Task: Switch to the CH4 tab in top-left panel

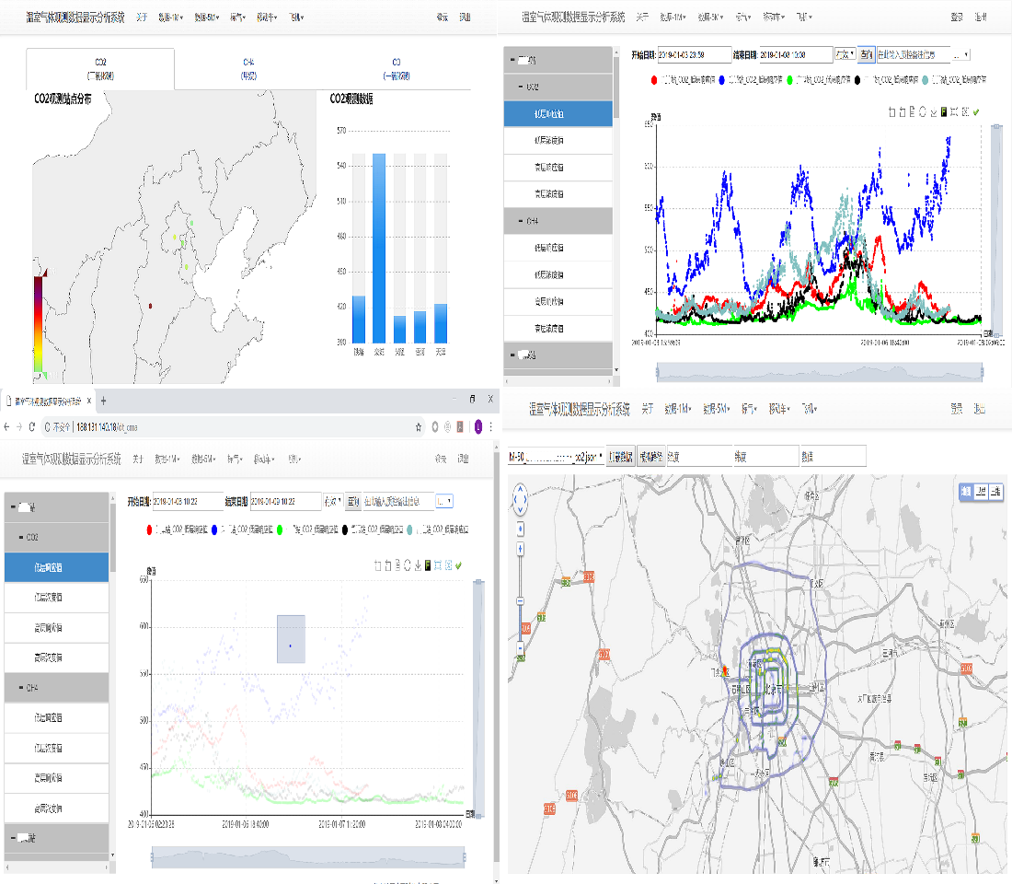Action: 248,68
